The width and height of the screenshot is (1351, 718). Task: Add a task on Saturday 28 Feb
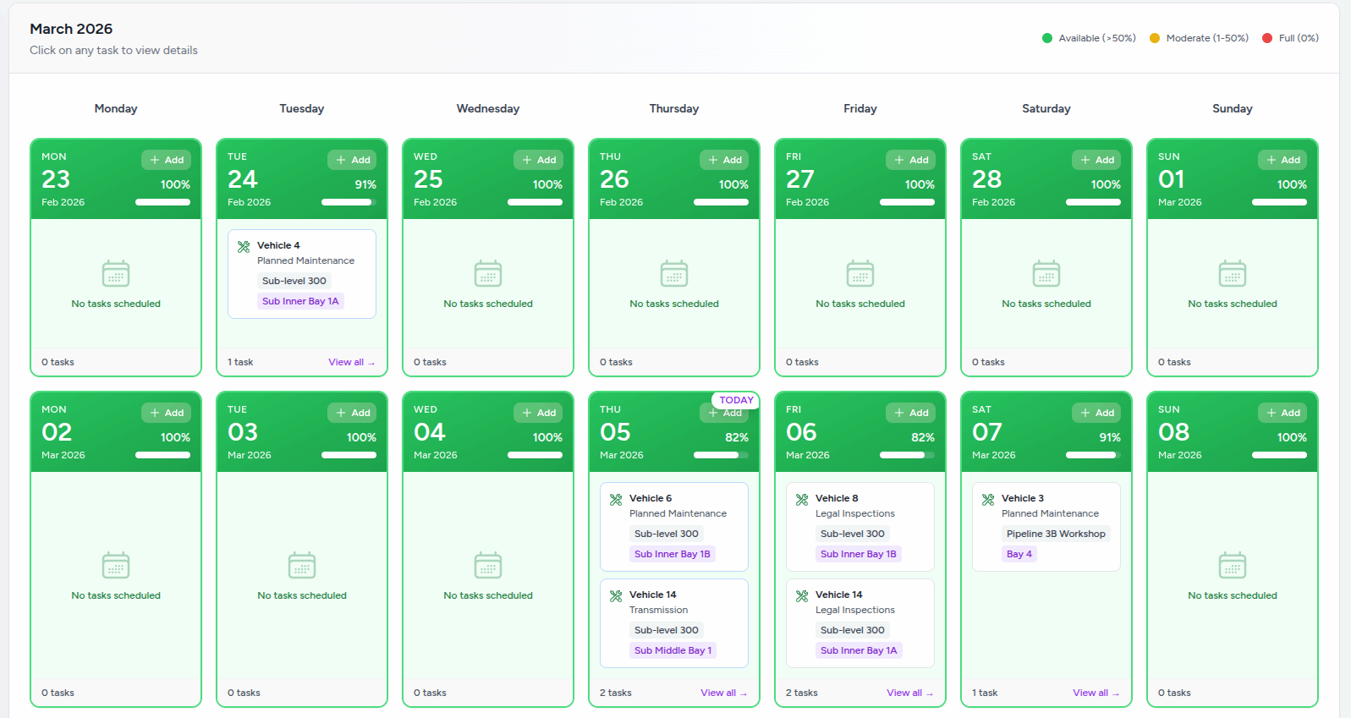(x=1097, y=160)
